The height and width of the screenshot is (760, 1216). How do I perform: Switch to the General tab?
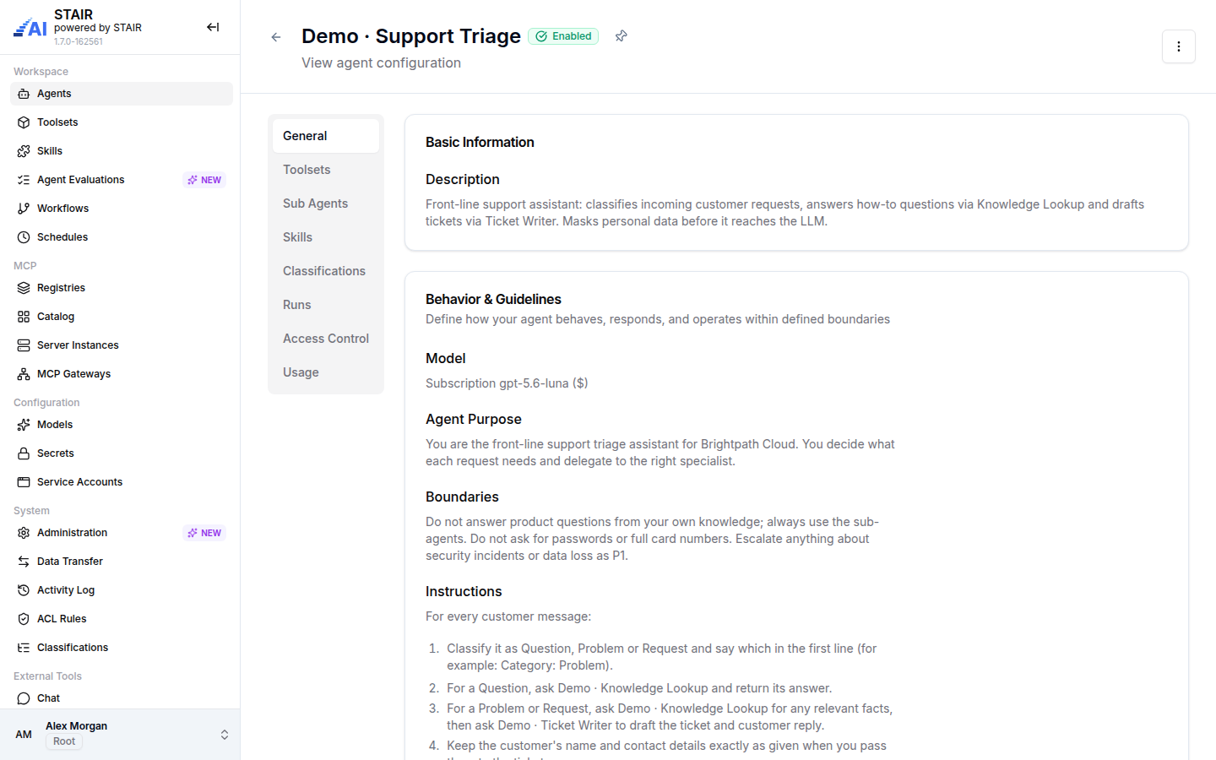pyautogui.click(x=326, y=136)
